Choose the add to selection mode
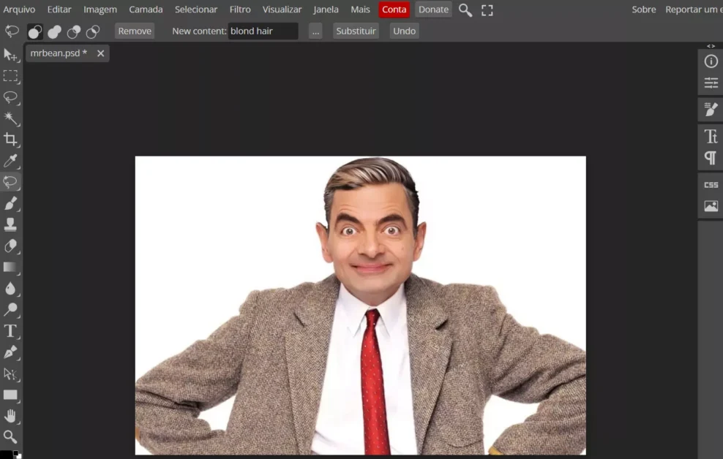Screen dimensions: 723x459 point(54,31)
